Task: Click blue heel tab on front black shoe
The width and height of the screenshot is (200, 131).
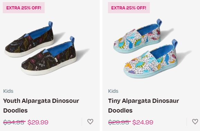Action: click(x=72, y=39)
